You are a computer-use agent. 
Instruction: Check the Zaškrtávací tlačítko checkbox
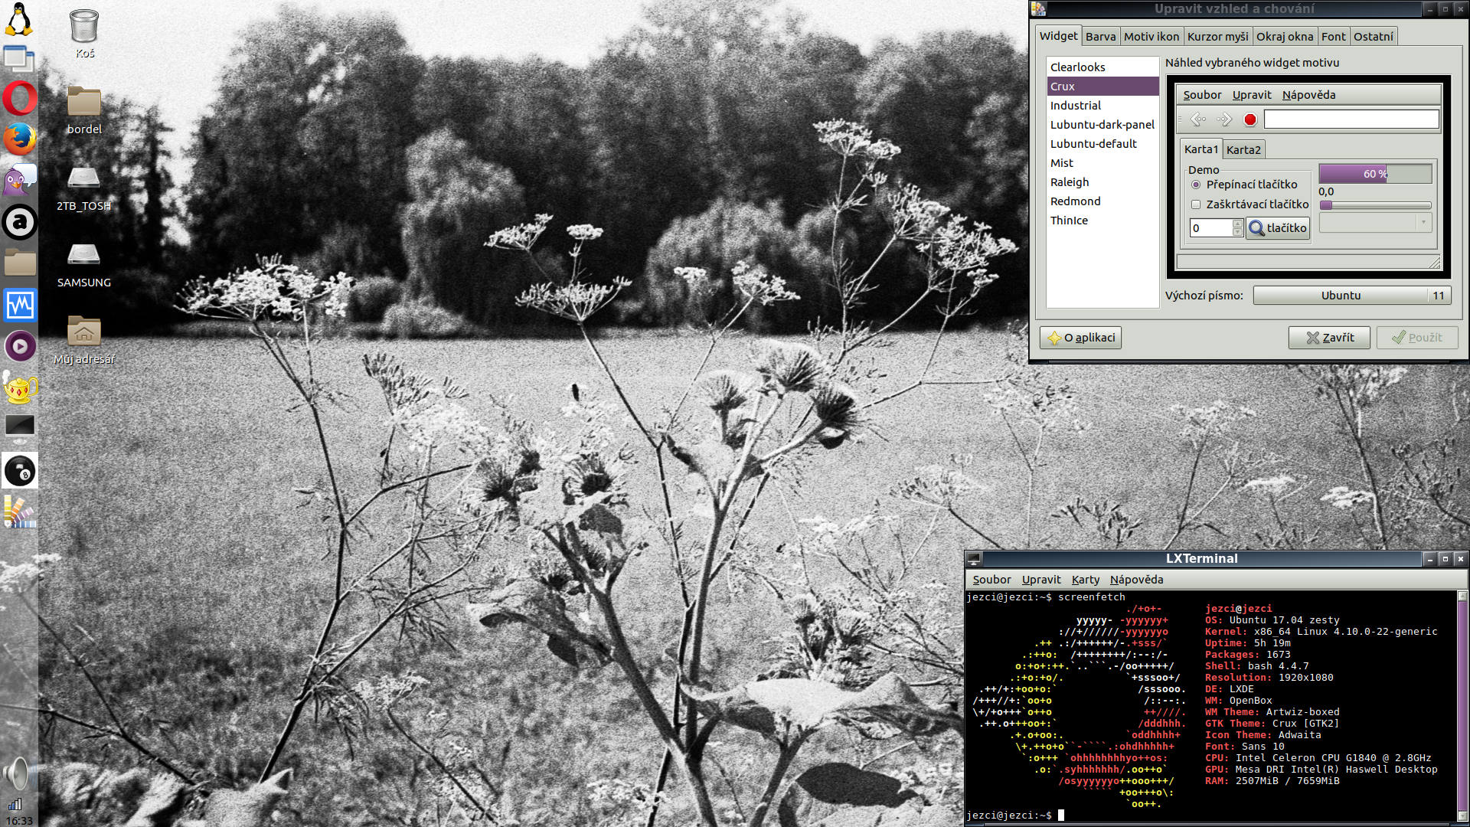pos(1196,204)
